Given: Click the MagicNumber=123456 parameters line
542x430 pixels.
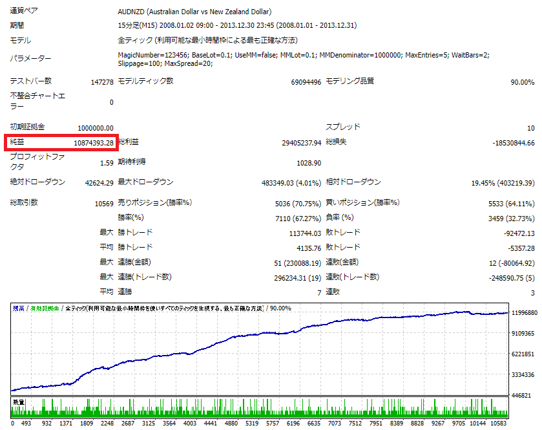Looking at the screenshot, I should point(304,55).
